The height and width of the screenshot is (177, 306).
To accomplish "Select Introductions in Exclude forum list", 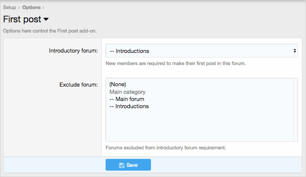I will click(x=129, y=106).
